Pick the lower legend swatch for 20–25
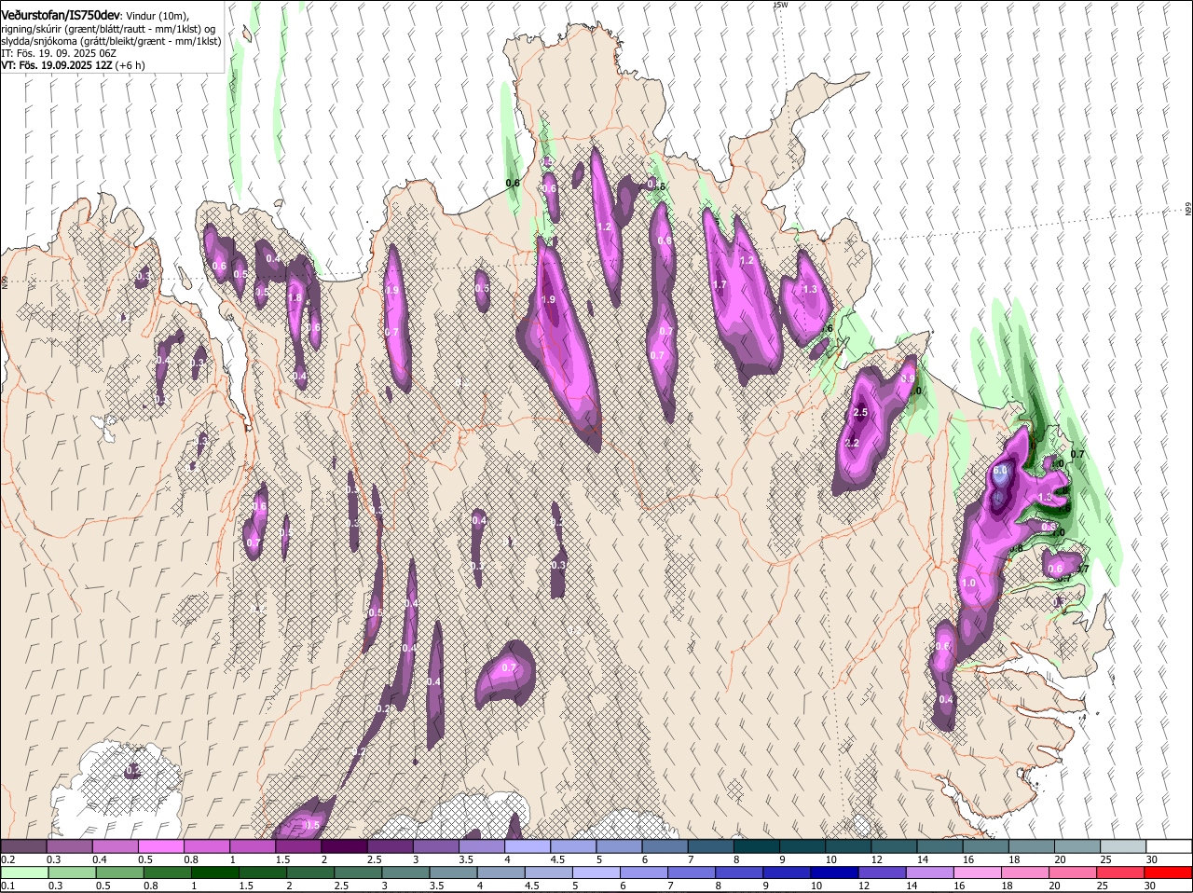Screen dimensions: 1193x893 [x=1074, y=872]
